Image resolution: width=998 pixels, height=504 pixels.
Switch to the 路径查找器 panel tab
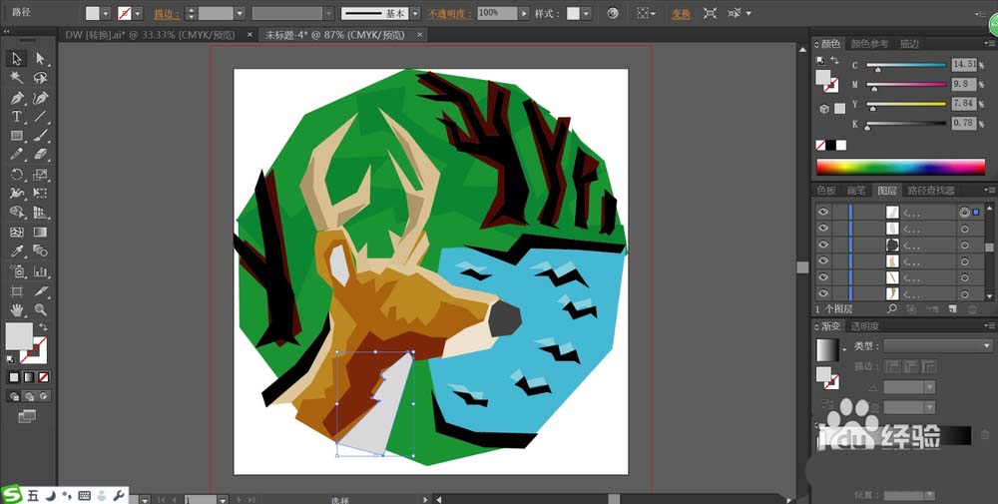coord(929,191)
